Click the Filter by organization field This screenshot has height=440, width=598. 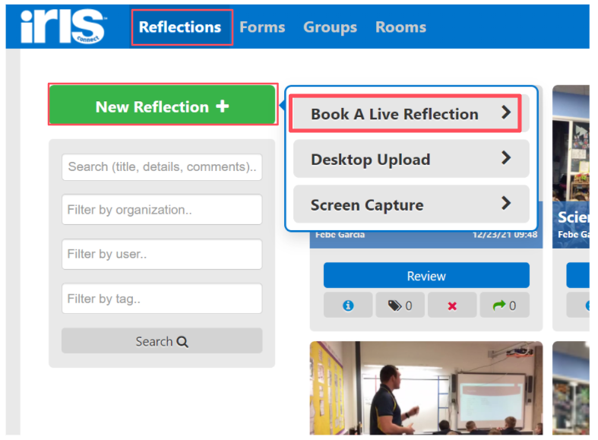162,210
